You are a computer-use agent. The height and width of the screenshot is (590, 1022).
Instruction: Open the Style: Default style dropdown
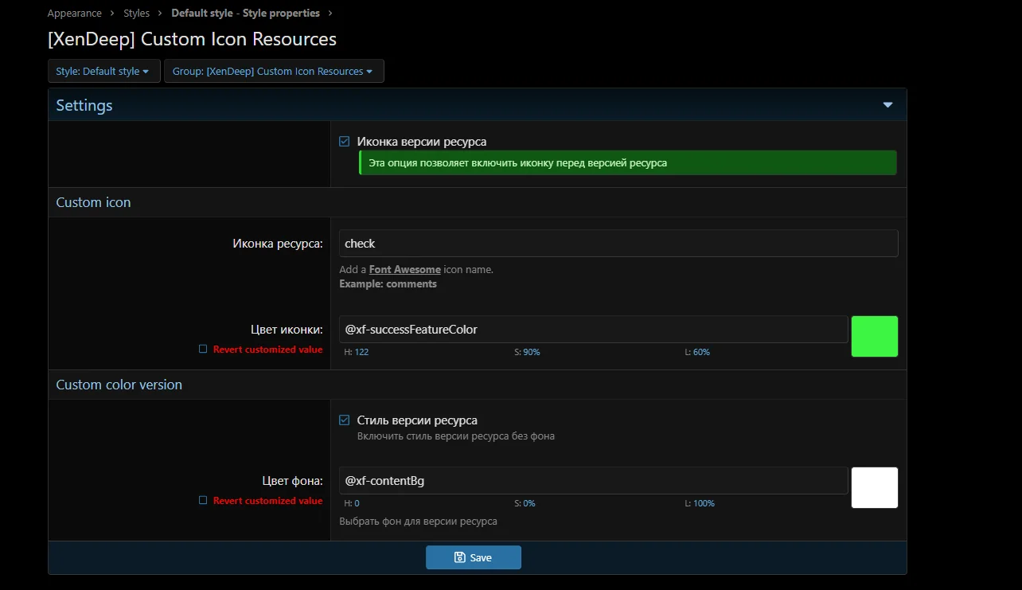click(x=103, y=70)
